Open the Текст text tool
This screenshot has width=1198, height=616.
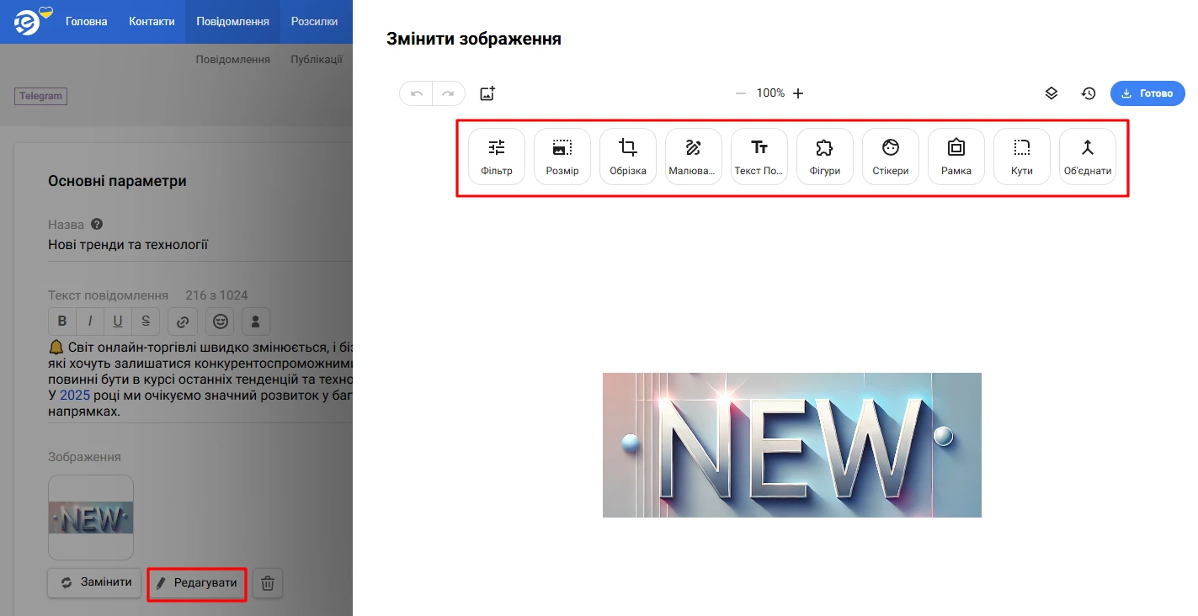point(759,157)
